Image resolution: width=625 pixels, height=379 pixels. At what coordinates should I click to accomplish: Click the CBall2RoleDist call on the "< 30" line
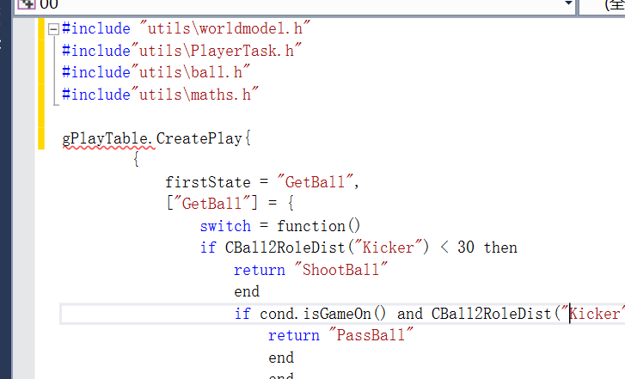pyautogui.click(x=327, y=248)
